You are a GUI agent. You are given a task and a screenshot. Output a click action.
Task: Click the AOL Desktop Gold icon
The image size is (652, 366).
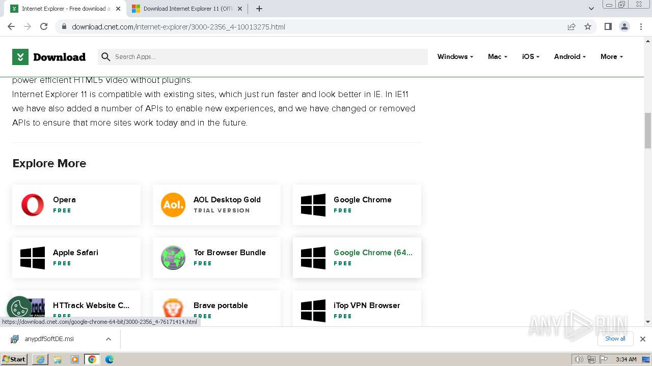[173, 205]
